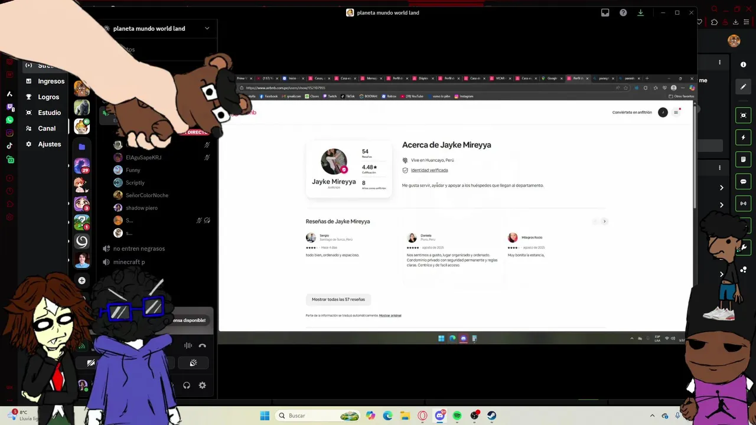Click the broadcast signal quick action icon
The image size is (756, 425).
point(743,204)
